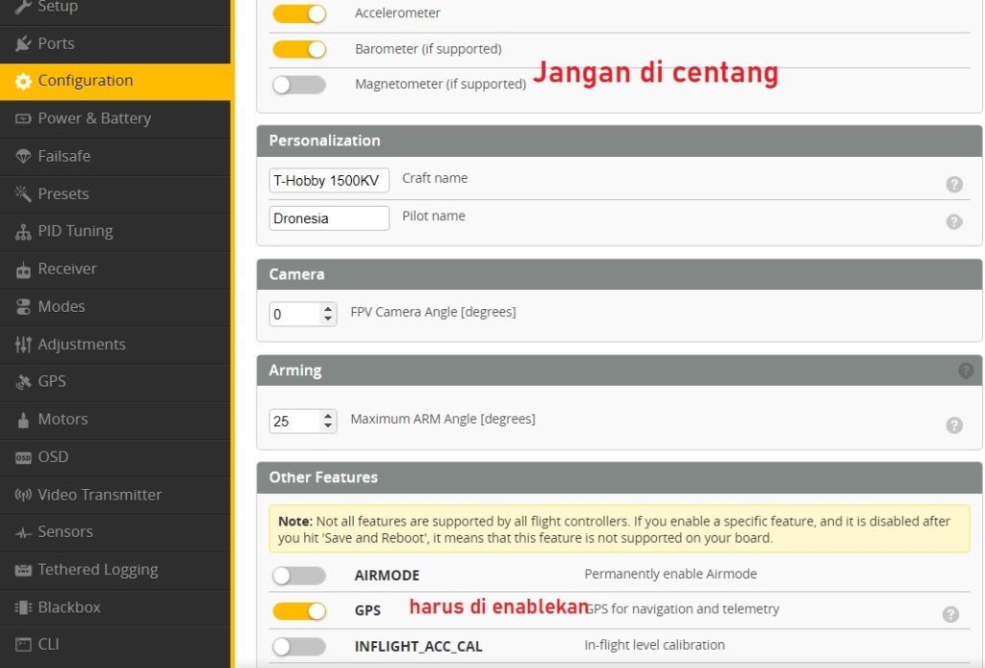Image resolution: width=985 pixels, height=668 pixels.
Task: Go to the CLI page
Action: tap(48, 645)
